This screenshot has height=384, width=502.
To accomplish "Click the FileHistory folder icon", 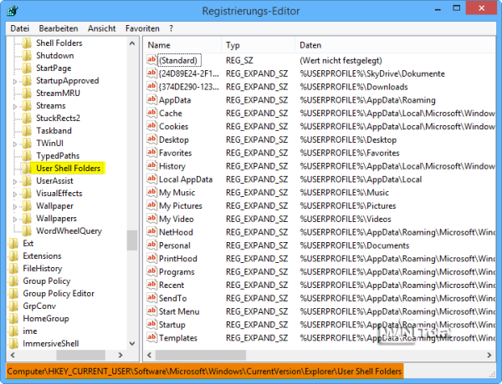I will point(13,268).
